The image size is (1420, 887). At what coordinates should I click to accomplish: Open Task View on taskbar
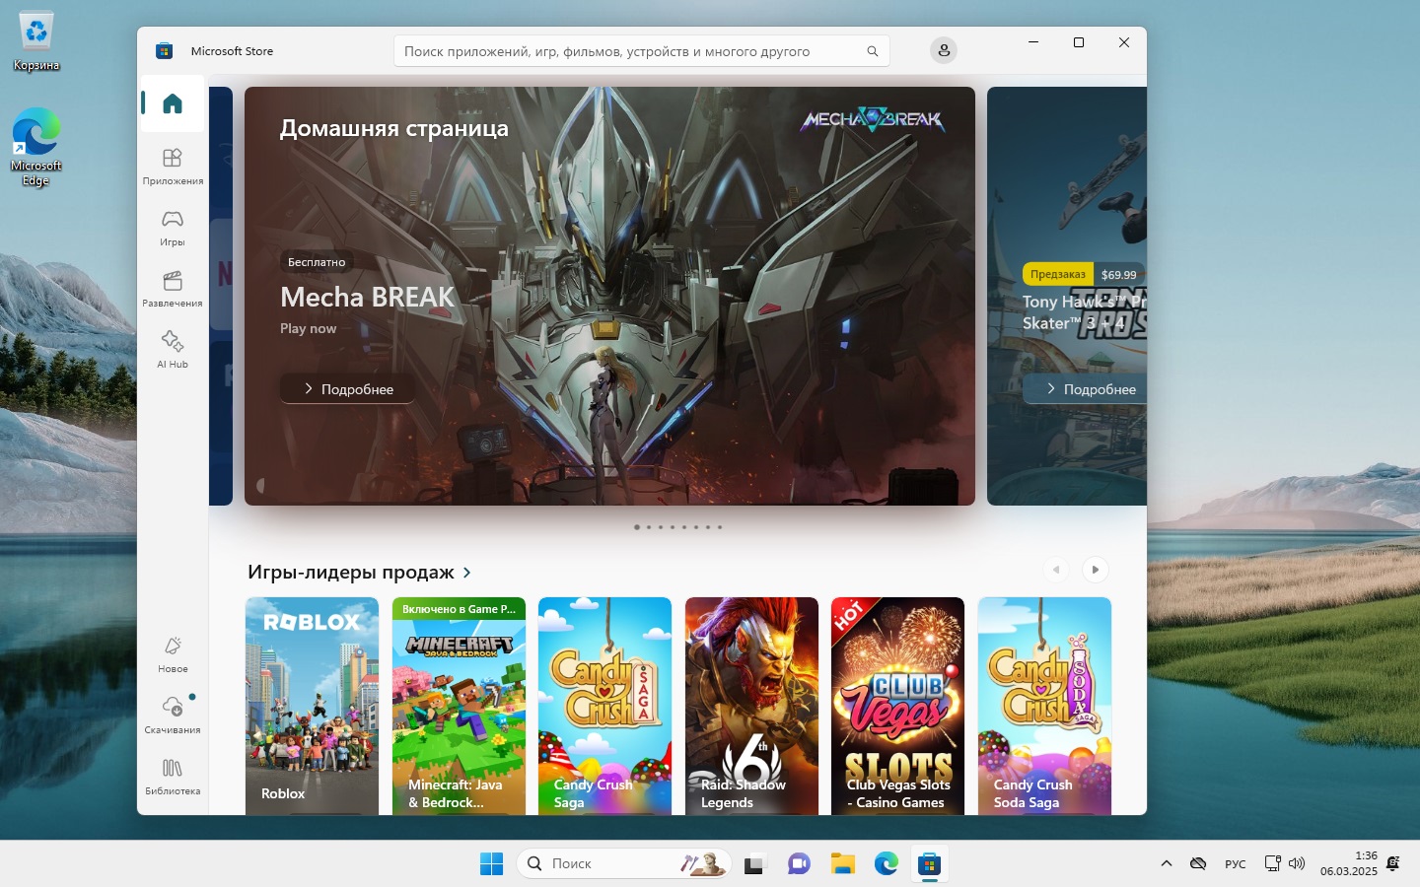754,864
